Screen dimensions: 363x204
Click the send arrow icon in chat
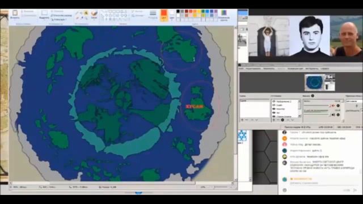click(355, 190)
